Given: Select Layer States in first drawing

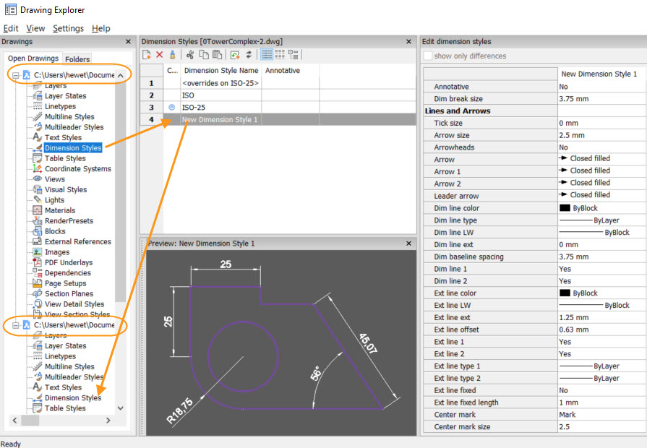Looking at the screenshot, I should [x=66, y=96].
